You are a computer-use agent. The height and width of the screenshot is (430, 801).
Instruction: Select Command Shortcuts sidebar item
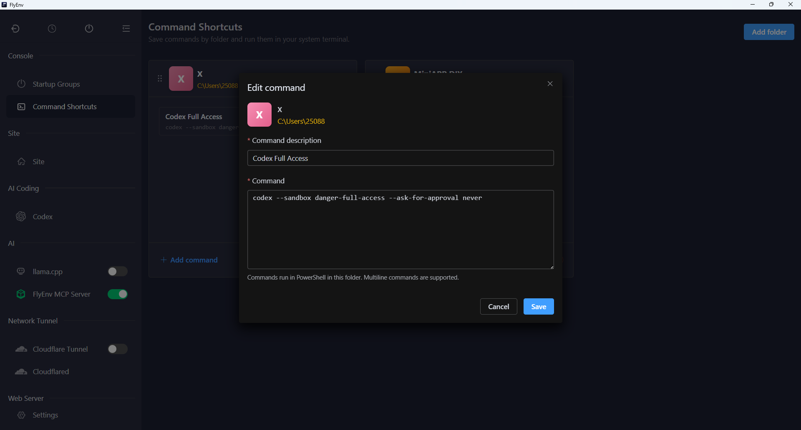click(x=71, y=107)
